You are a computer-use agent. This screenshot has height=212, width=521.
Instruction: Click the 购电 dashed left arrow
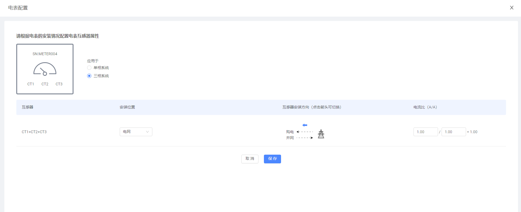pos(305,132)
